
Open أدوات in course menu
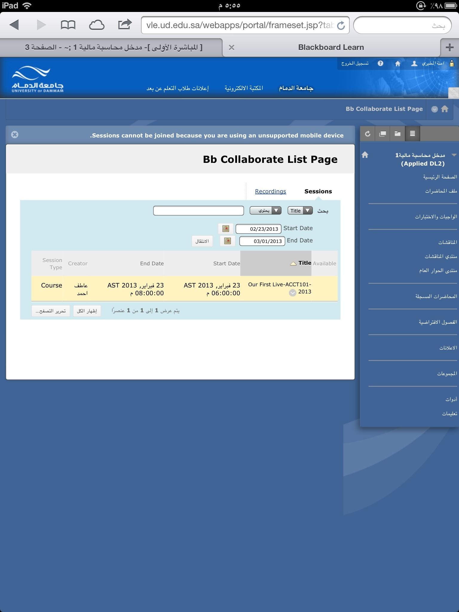pos(451,399)
